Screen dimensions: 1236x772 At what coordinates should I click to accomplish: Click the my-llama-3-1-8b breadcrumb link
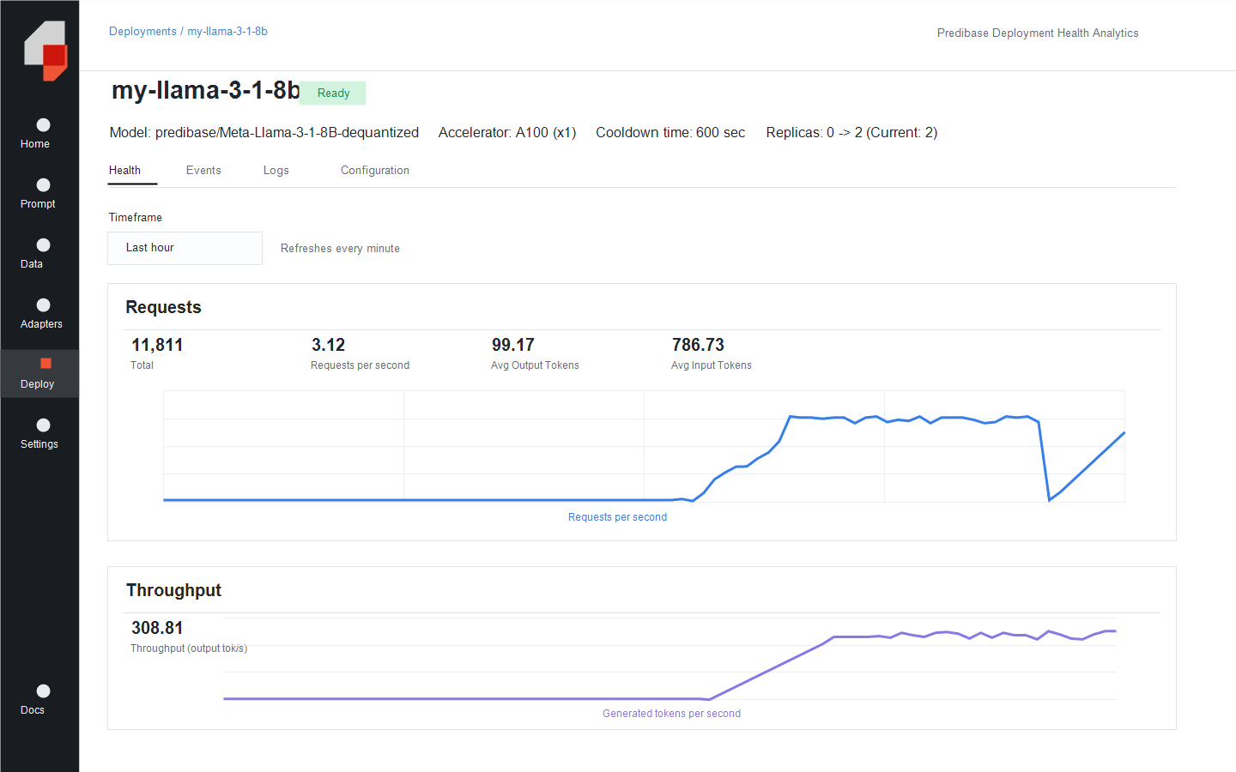pos(227,32)
